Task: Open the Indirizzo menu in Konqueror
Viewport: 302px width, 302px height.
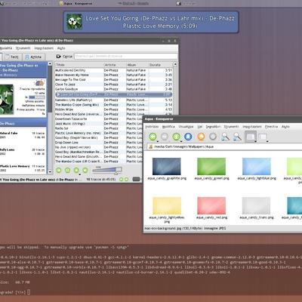Action: (x=152, y=127)
